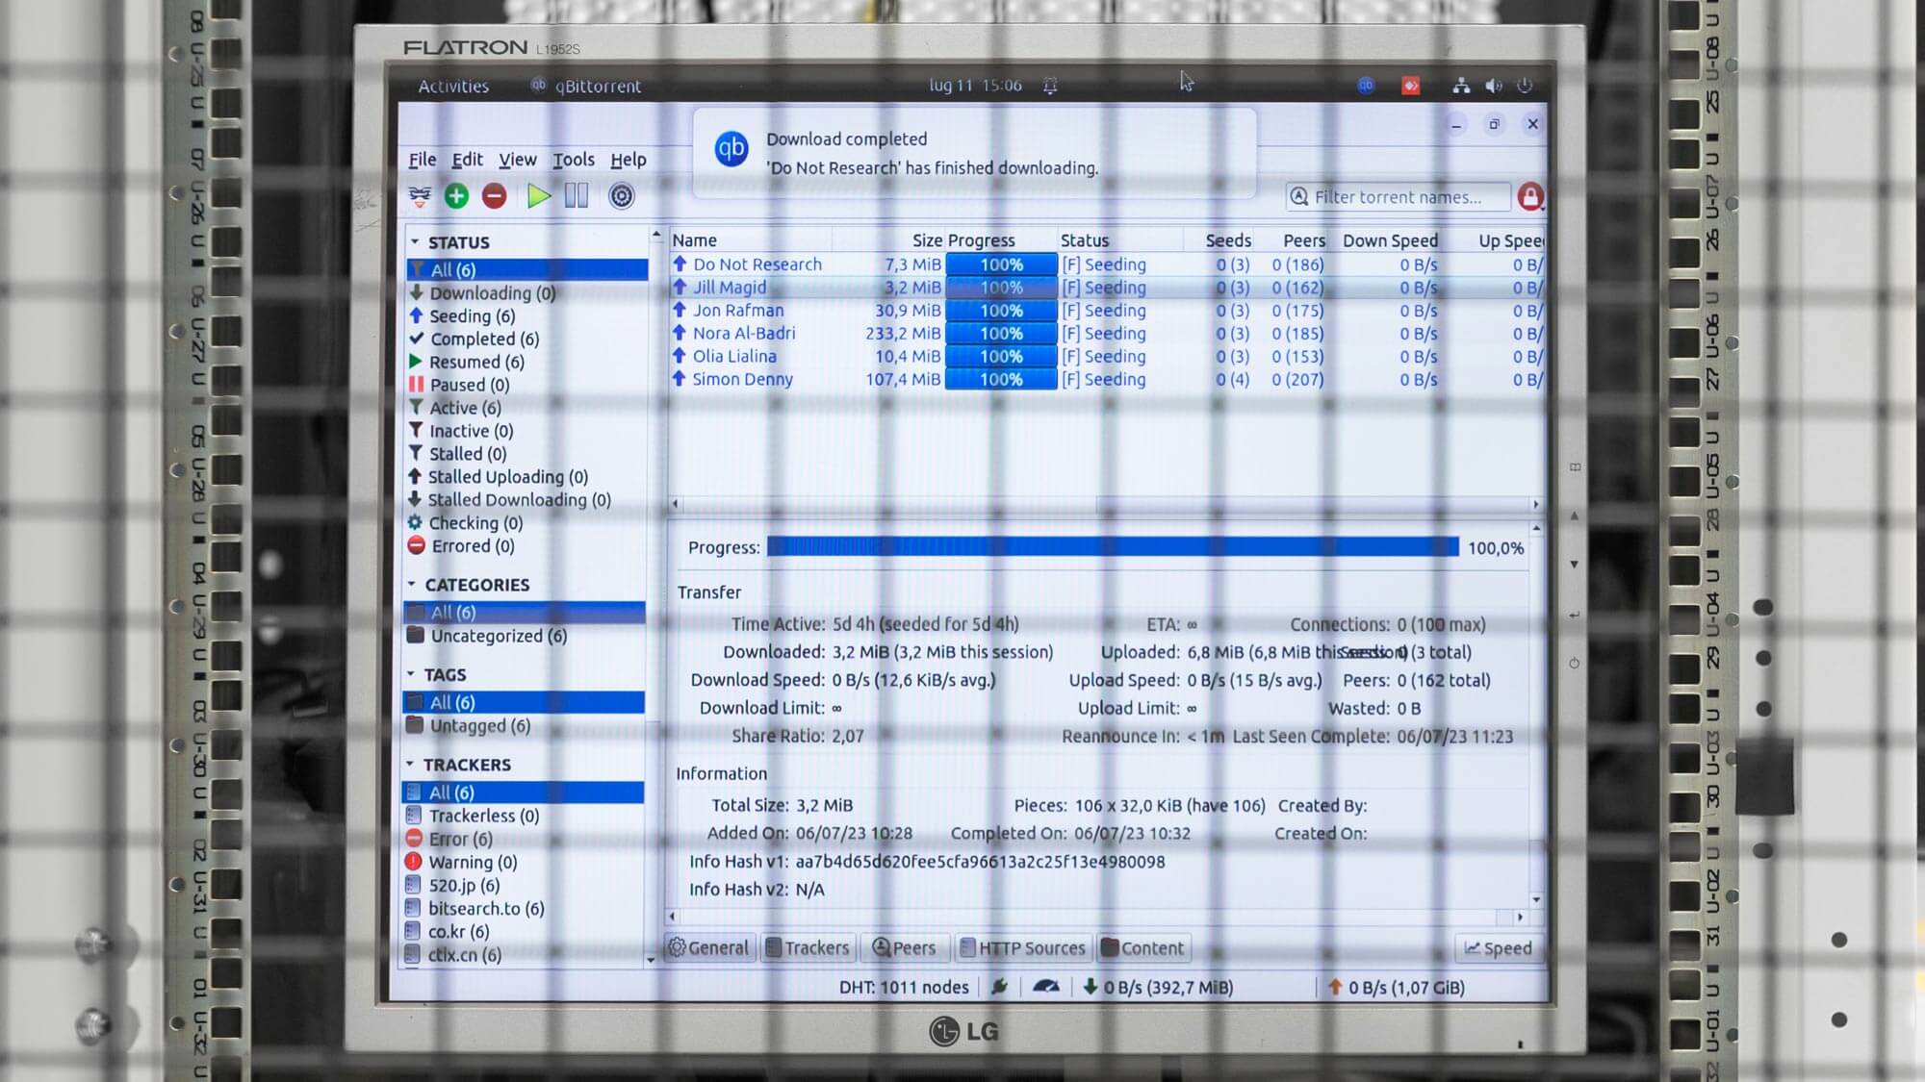
Task: Click the Filter torrent names input field
Action: click(x=1399, y=197)
